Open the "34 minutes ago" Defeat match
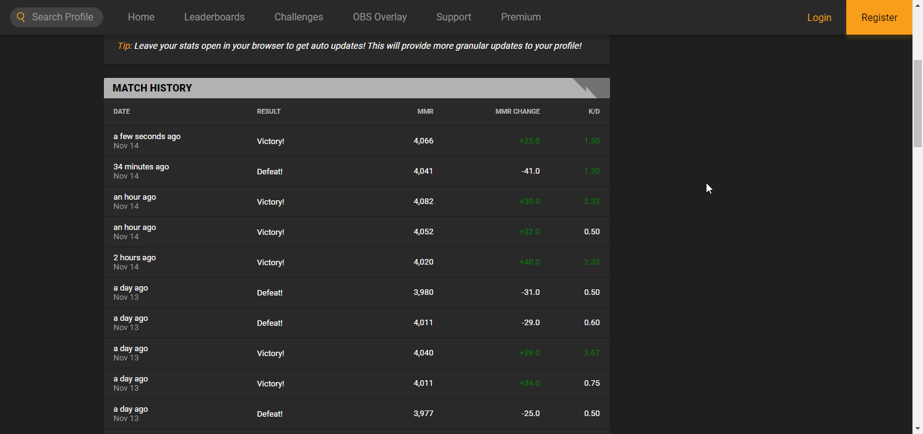This screenshot has height=434, width=923. 356,171
